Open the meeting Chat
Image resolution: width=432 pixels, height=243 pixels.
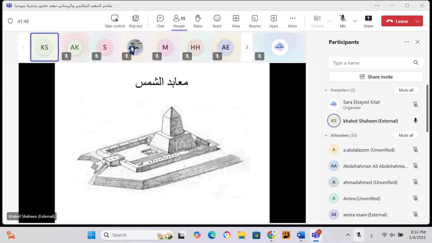[x=160, y=21]
